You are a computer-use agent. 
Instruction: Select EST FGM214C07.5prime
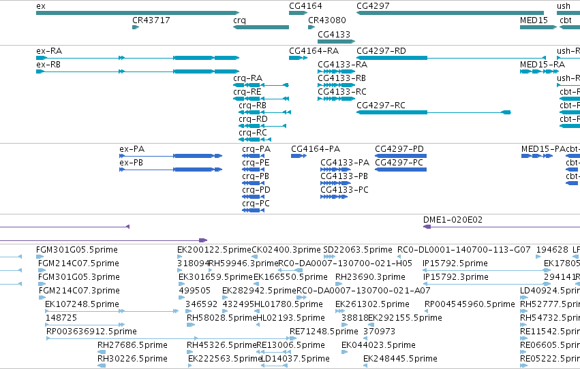point(42,270)
